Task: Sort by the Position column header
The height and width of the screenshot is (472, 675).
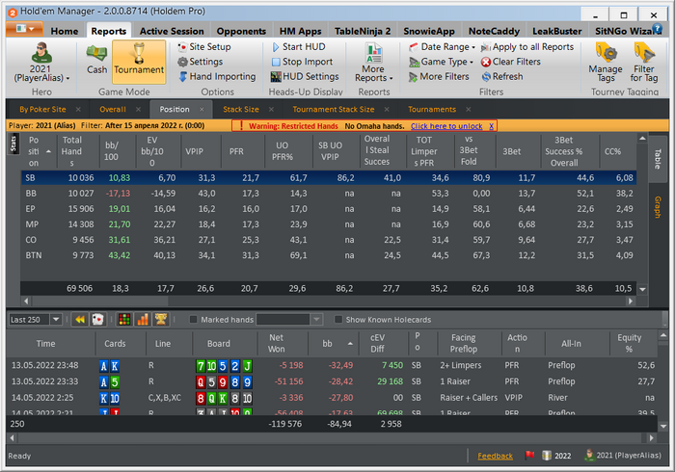Action: click(x=39, y=151)
